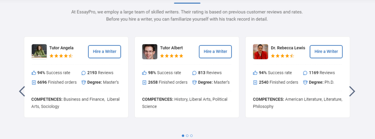Click thumbs-up icon next to 98% Success rate
The height and width of the screenshot is (139, 375).
(144, 73)
